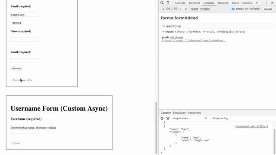Screen dimensions: 276x155
Task: Open the Network tab
Action: (x=223, y=3)
